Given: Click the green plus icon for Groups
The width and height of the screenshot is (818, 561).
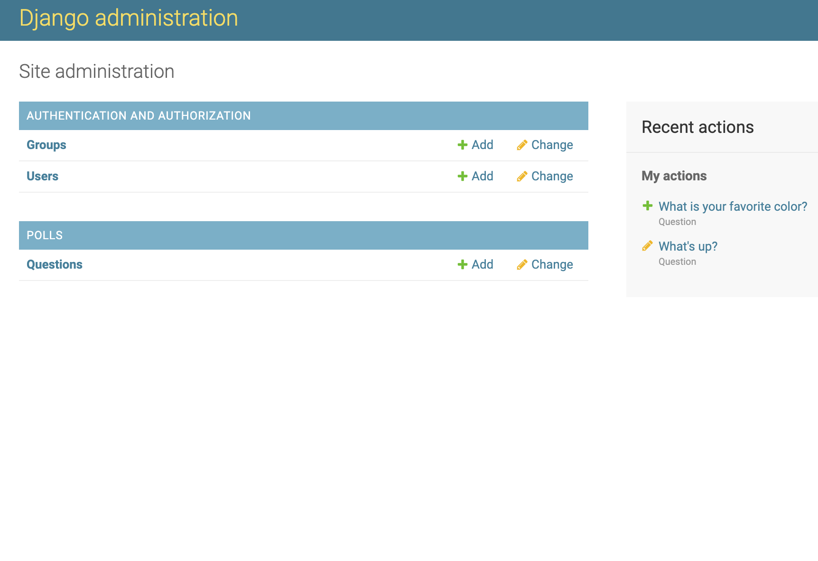Looking at the screenshot, I should (463, 145).
